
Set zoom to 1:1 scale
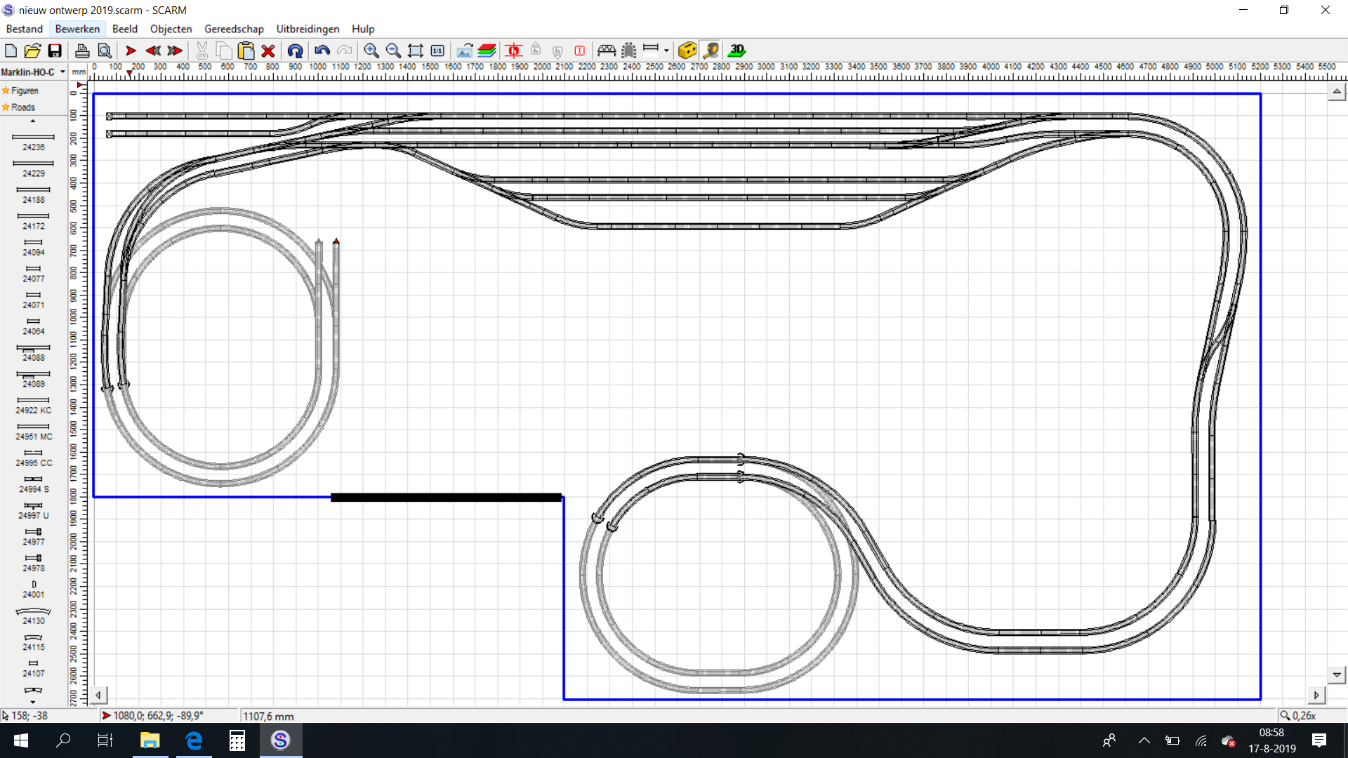tap(437, 51)
